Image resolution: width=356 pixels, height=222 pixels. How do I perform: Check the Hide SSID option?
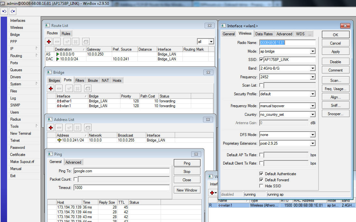click(261, 186)
